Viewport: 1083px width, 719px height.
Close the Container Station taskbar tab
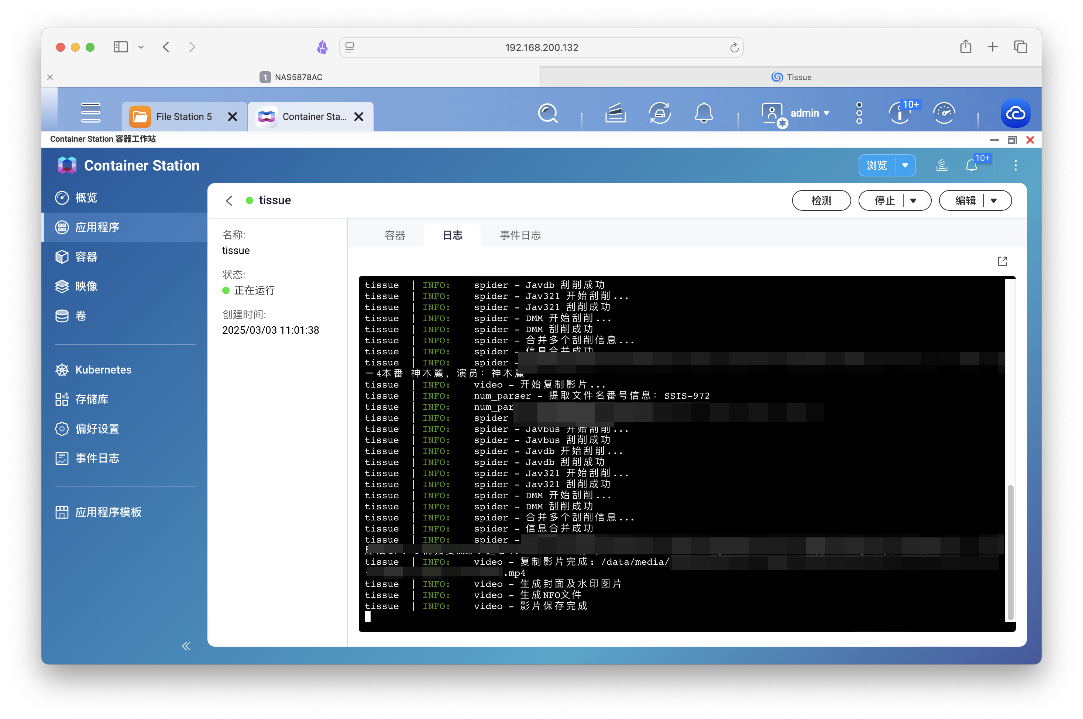point(358,117)
